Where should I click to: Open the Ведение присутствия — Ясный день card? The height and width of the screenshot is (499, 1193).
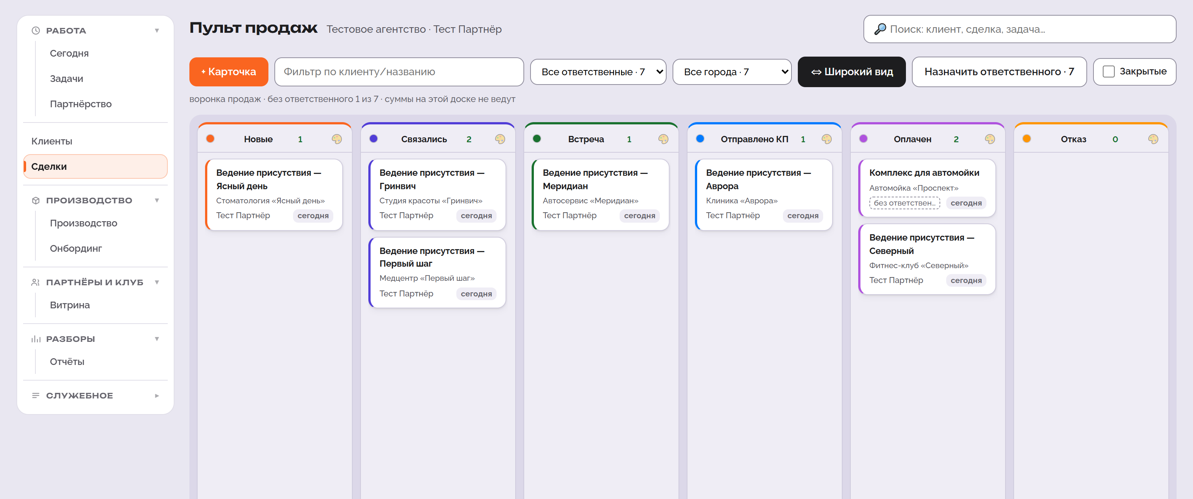click(274, 195)
